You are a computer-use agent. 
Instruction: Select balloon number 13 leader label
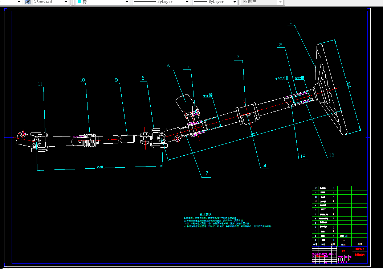(331, 155)
